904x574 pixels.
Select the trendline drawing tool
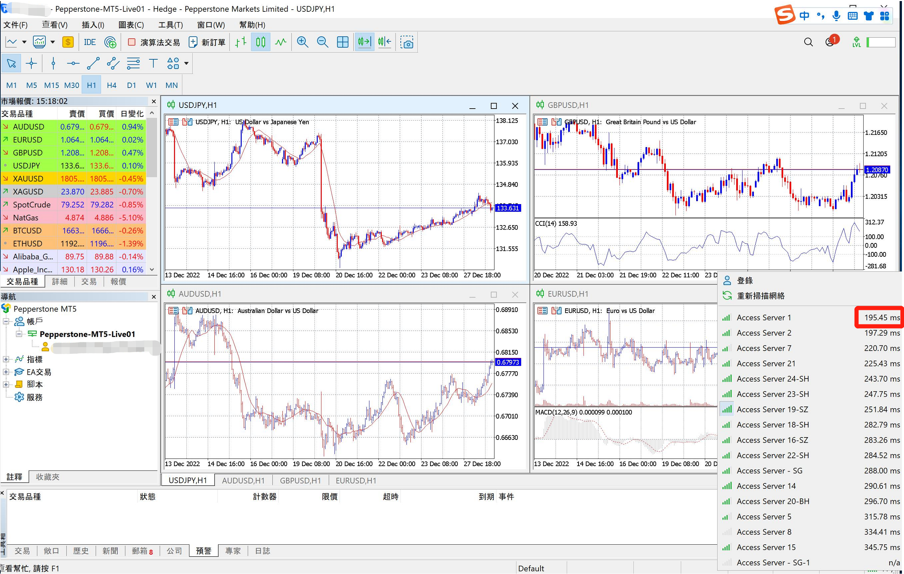(x=93, y=63)
